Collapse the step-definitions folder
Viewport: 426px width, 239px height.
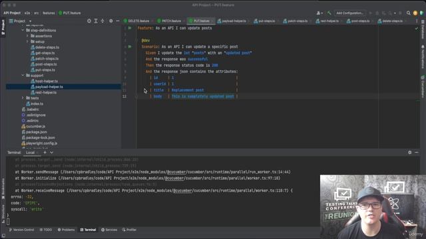coord(23,31)
